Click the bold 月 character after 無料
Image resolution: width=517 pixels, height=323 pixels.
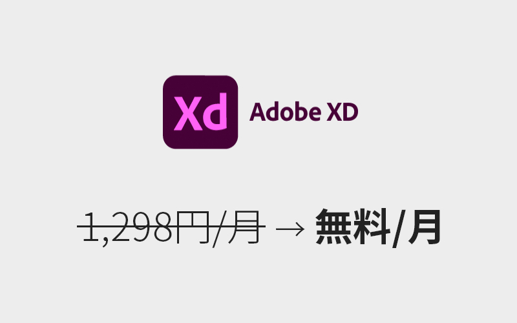click(425, 227)
